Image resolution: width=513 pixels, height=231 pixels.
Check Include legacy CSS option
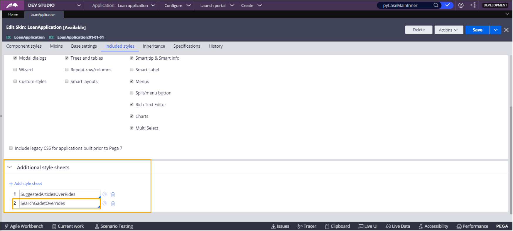(11, 148)
